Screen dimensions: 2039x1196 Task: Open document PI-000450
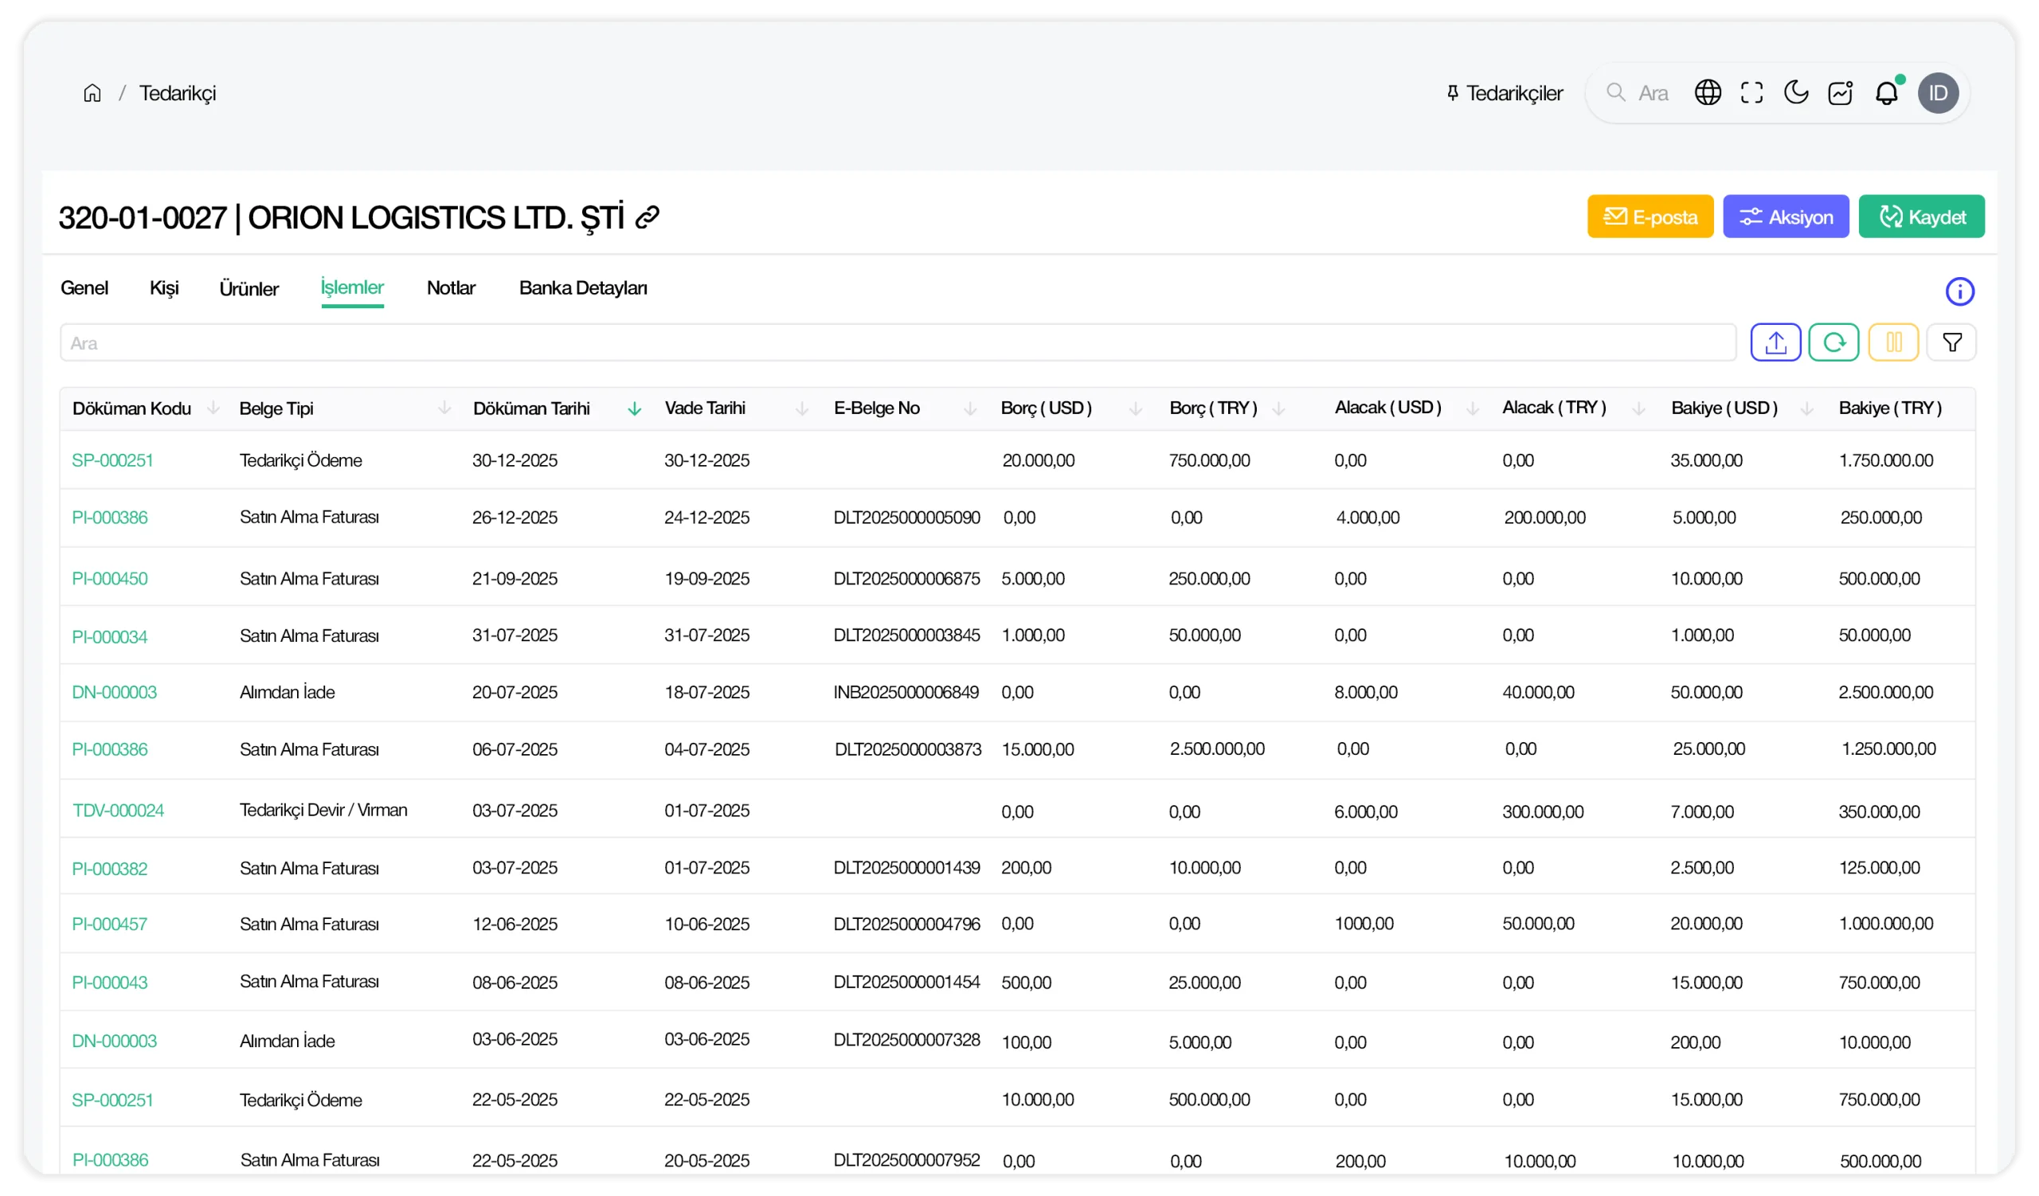(x=110, y=579)
